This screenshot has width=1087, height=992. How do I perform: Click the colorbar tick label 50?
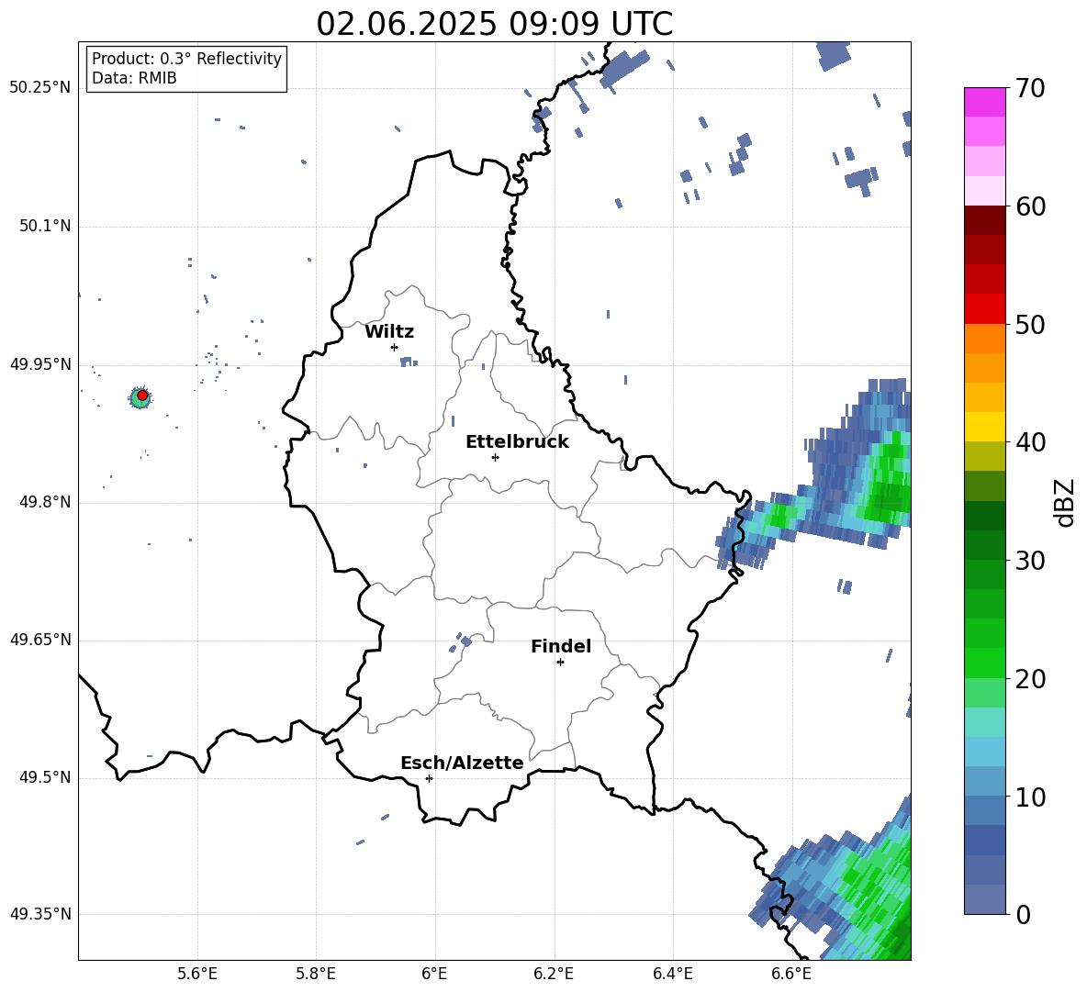(x=1030, y=325)
